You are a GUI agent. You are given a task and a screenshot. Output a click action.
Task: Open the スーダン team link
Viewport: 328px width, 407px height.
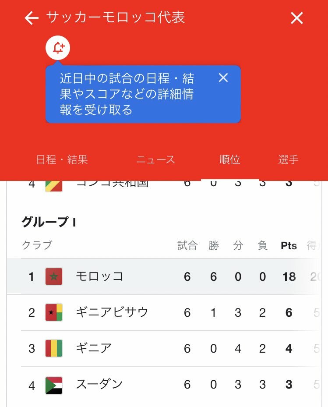(x=99, y=385)
